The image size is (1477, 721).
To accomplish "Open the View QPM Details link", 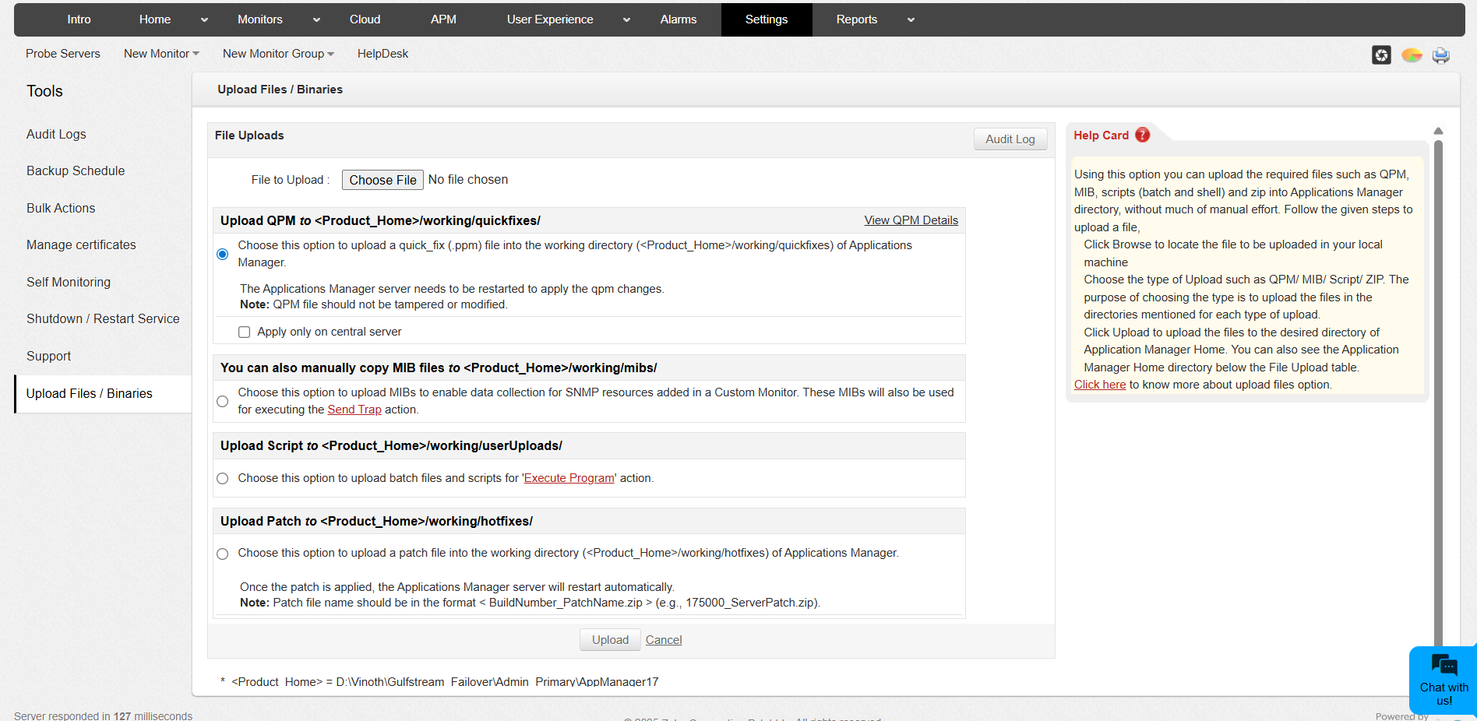I will coord(911,220).
